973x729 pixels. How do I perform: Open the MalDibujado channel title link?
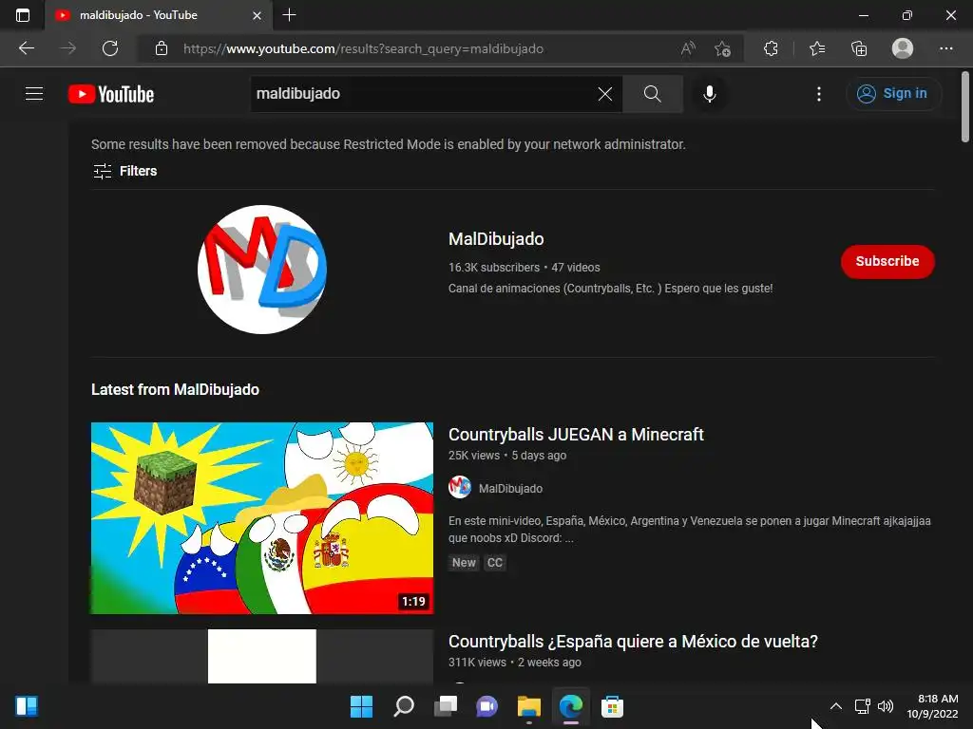496,238
